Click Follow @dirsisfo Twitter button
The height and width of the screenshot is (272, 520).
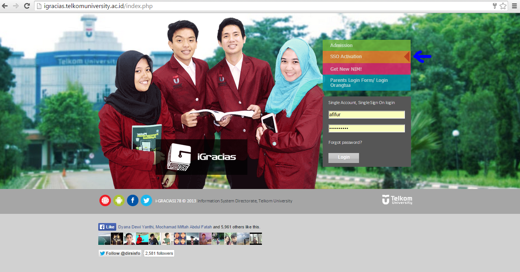click(120, 253)
